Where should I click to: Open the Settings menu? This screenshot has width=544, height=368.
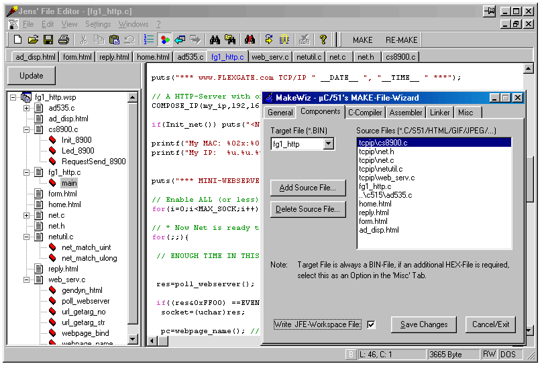tap(98, 24)
